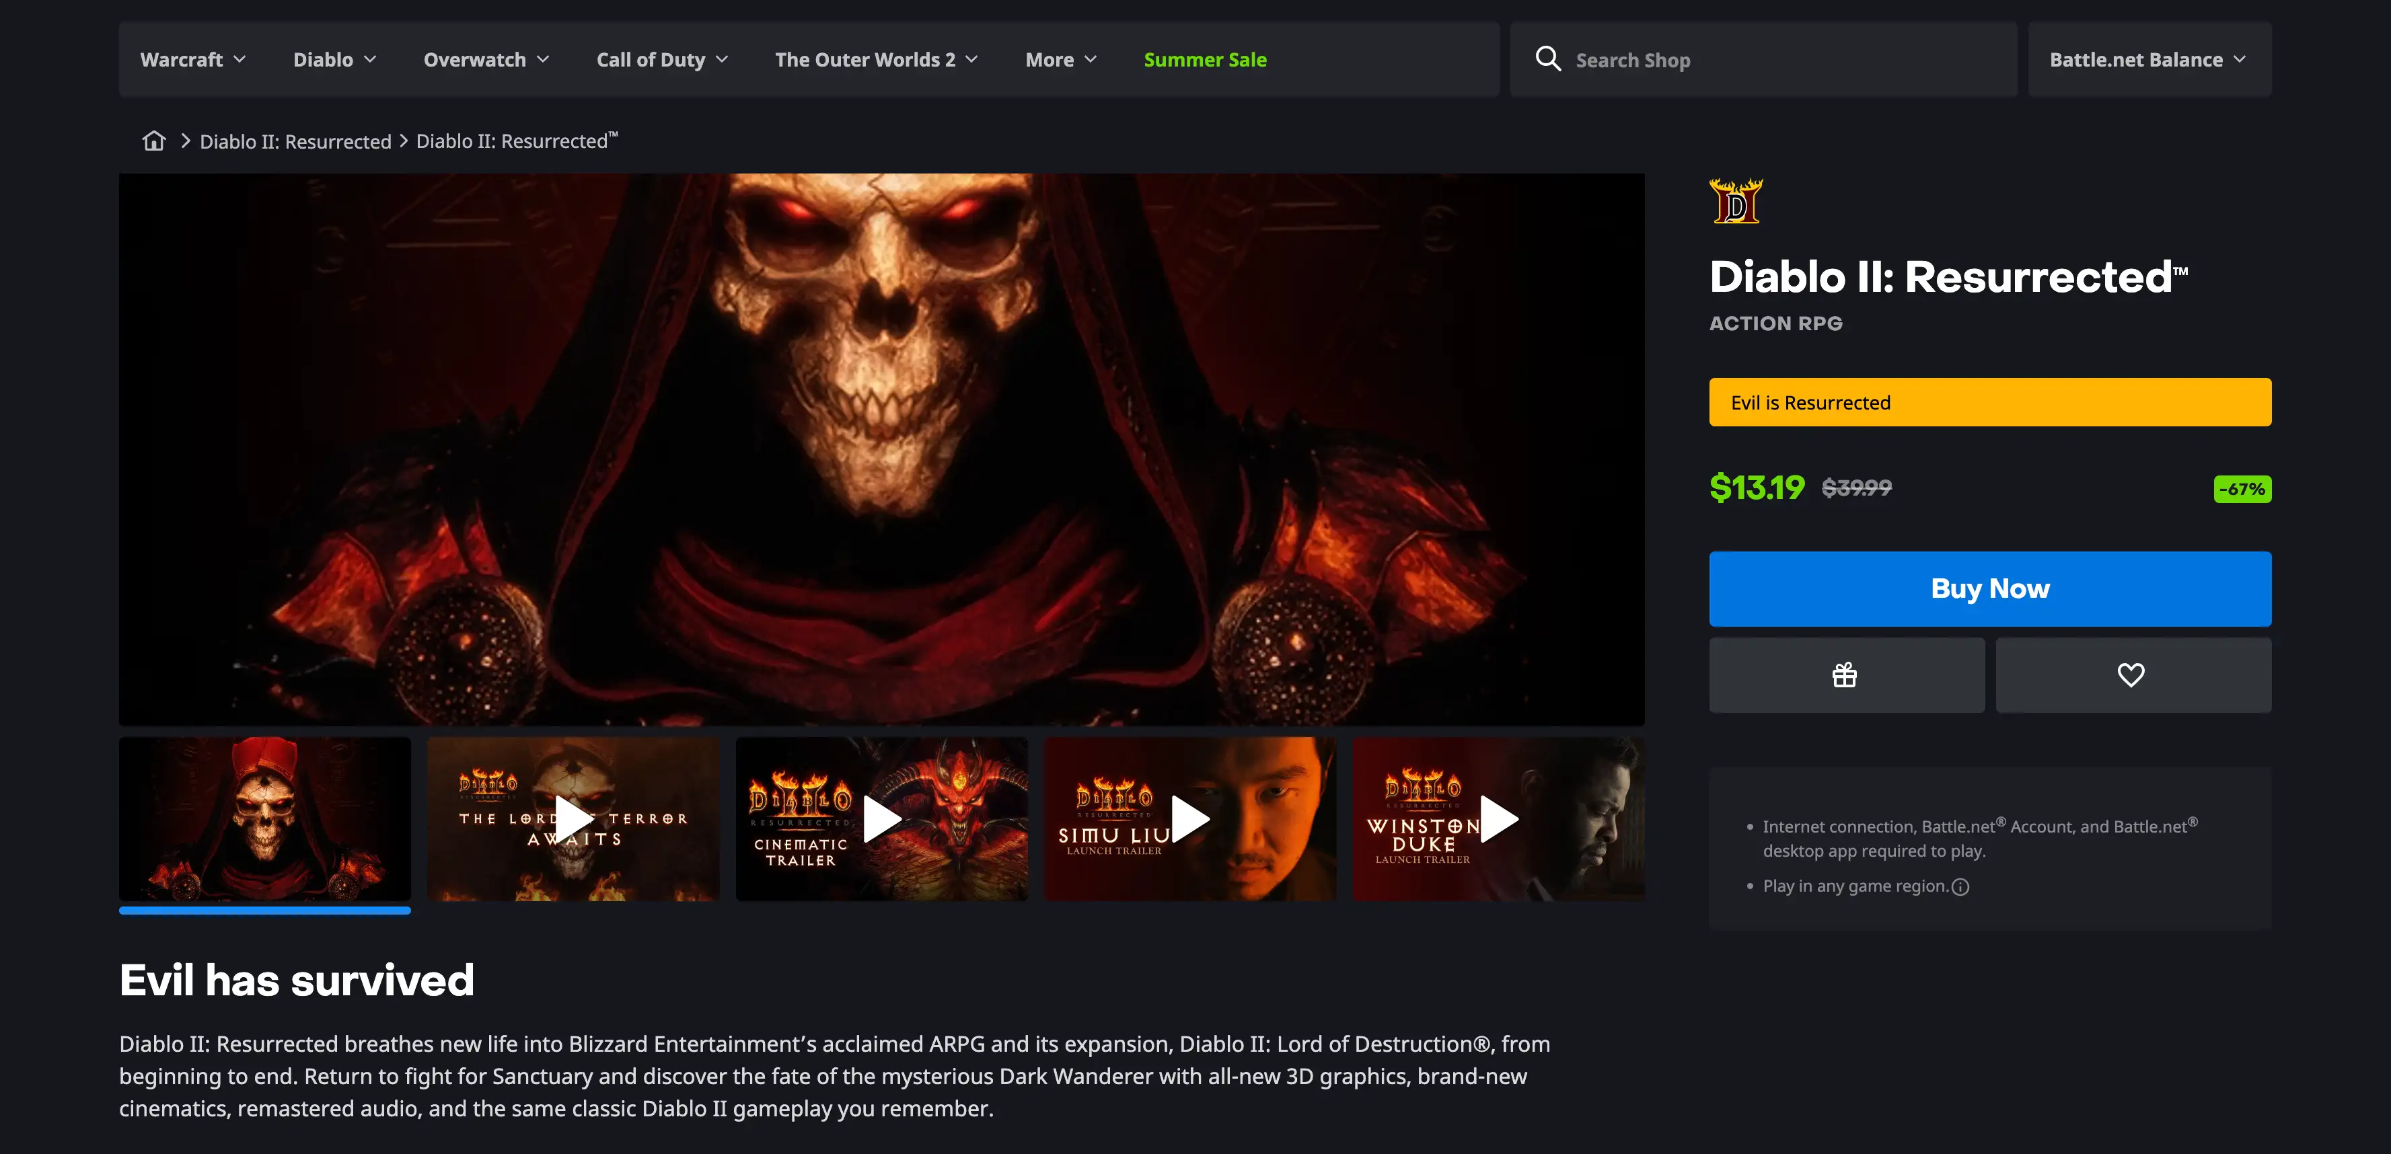Open first Diablo II: Resurrected breadcrumb link
This screenshot has width=2391, height=1154.
pos(295,142)
